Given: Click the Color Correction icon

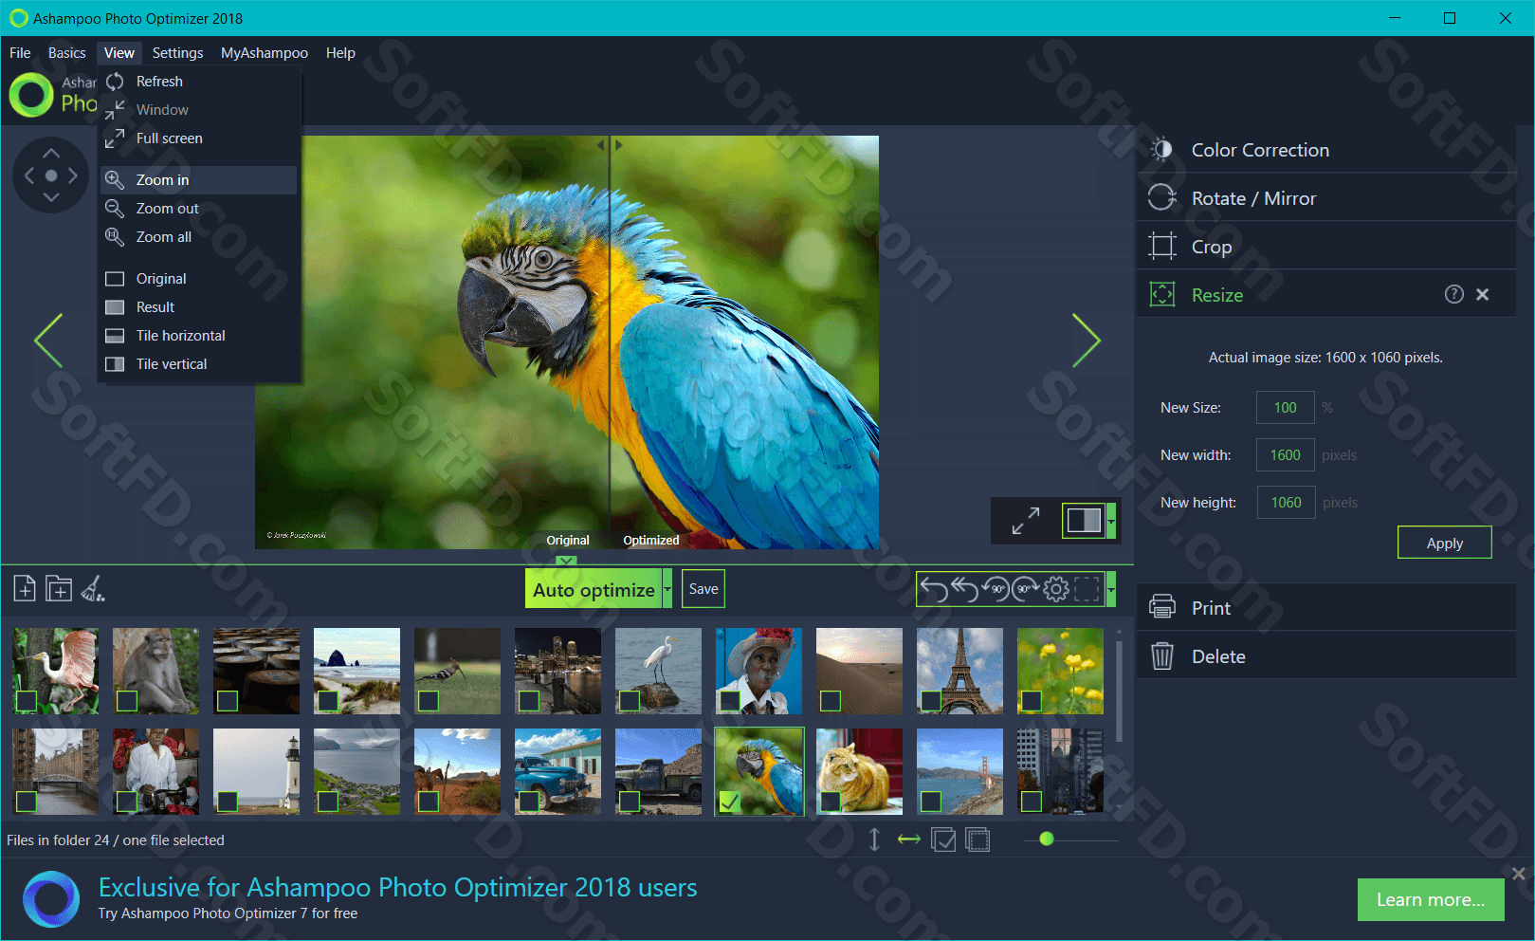Looking at the screenshot, I should click(1162, 149).
